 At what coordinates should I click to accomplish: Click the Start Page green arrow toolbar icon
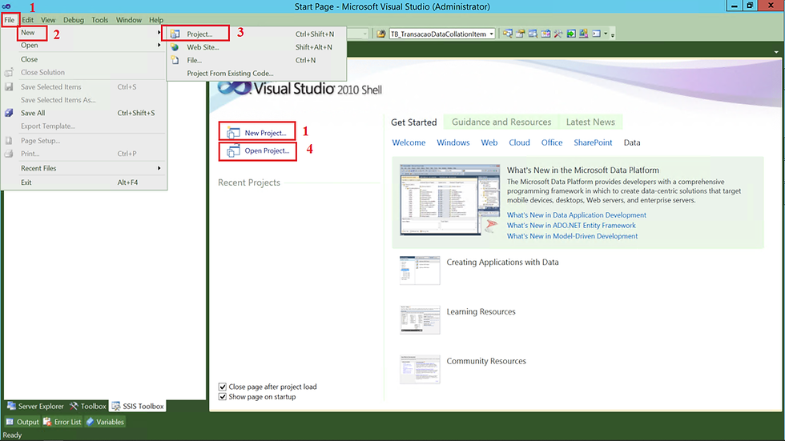(570, 34)
